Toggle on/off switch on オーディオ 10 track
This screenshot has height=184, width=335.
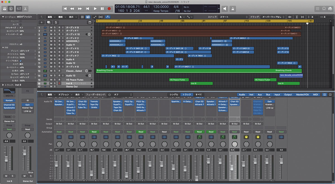pyautogui.click(x=88, y=34)
